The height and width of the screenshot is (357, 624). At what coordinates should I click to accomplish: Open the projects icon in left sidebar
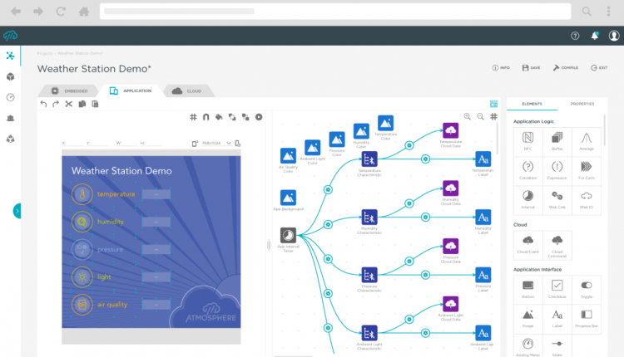[x=10, y=56]
